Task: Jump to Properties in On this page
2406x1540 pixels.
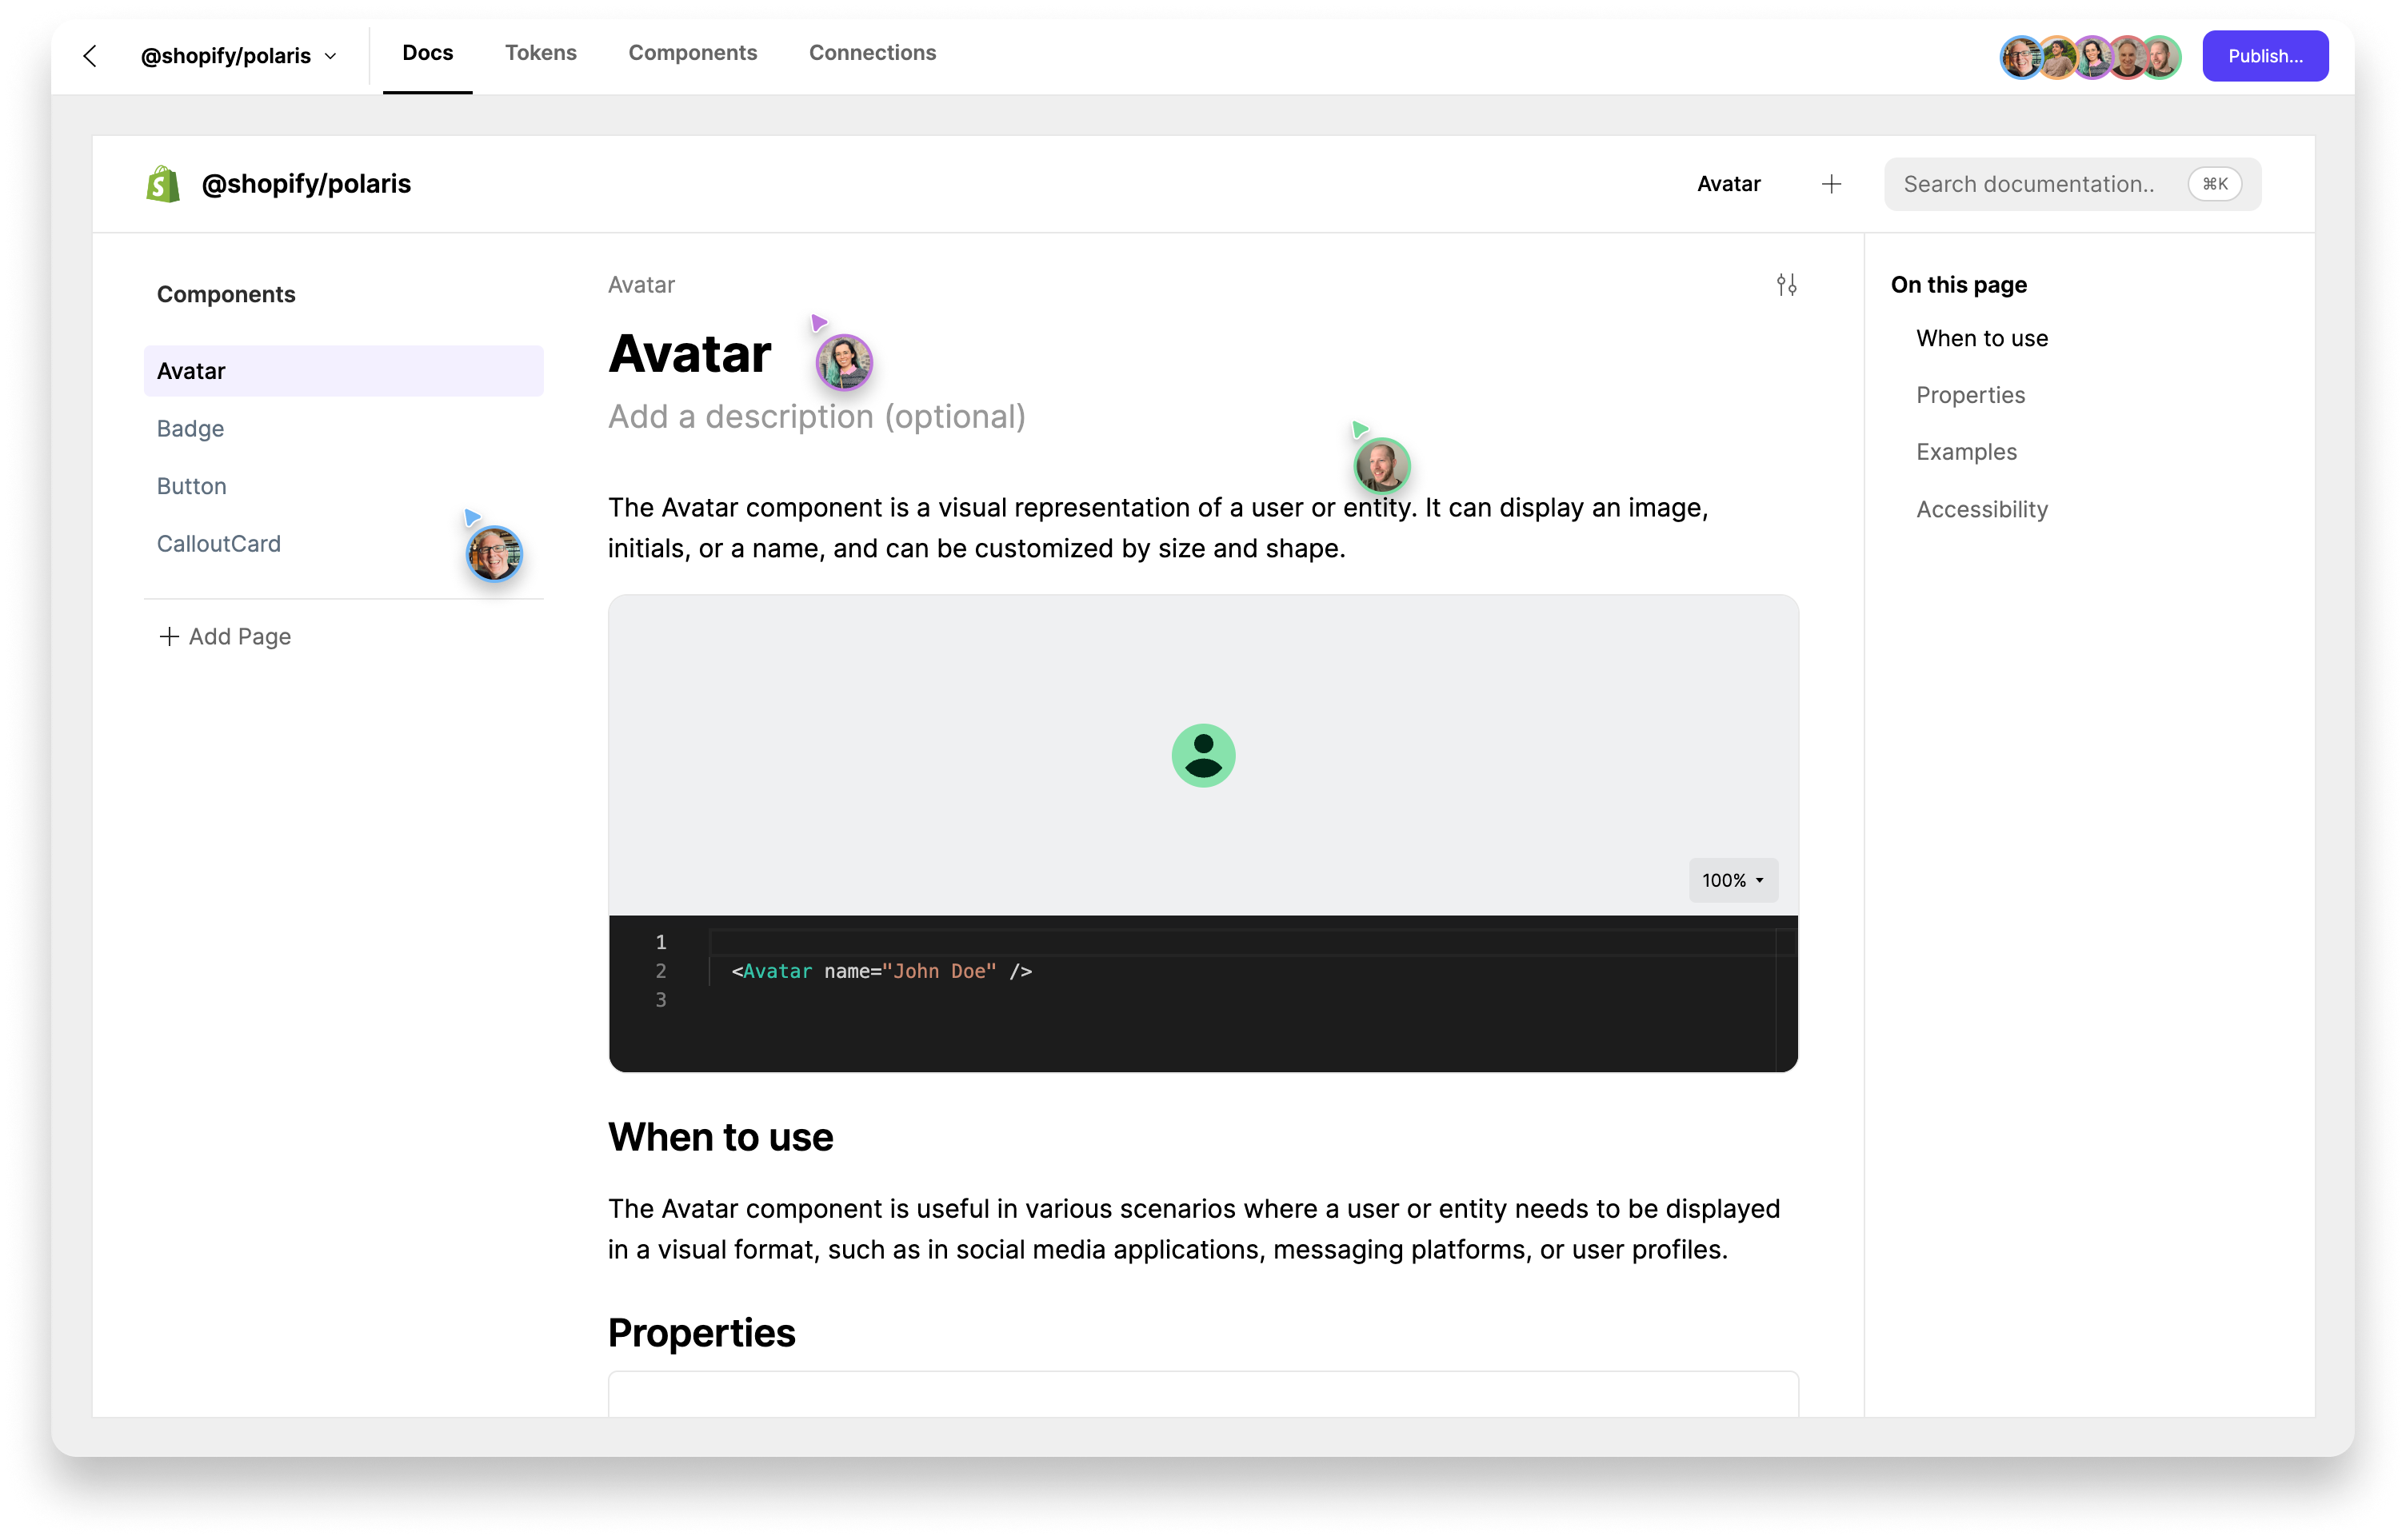Action: 1970,396
